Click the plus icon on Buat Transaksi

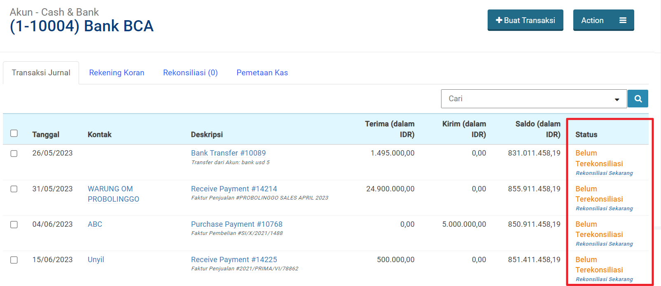(499, 20)
